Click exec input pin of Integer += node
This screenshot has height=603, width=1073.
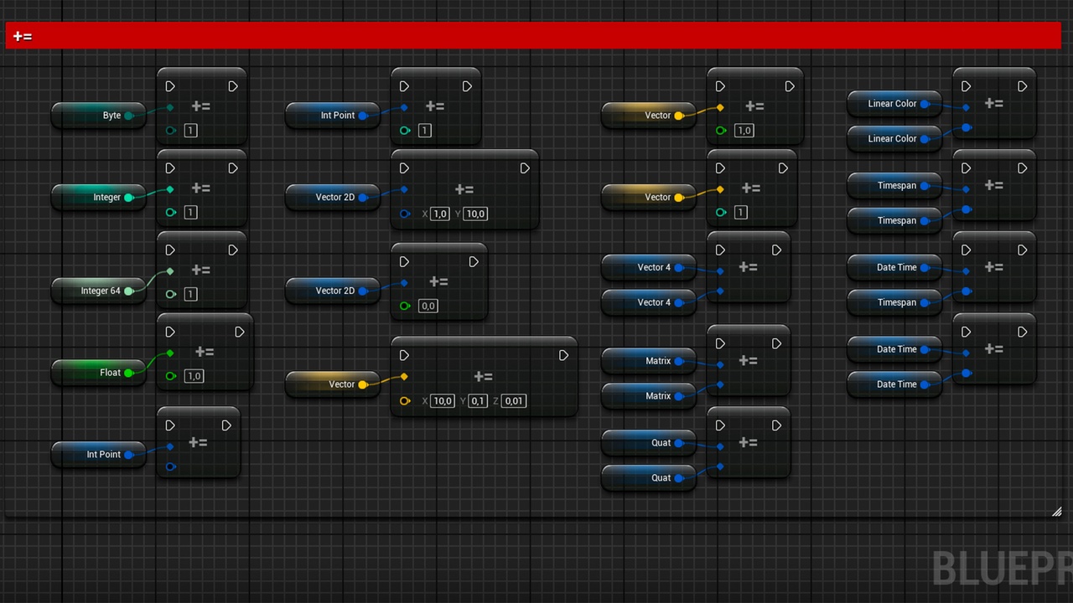pos(170,168)
